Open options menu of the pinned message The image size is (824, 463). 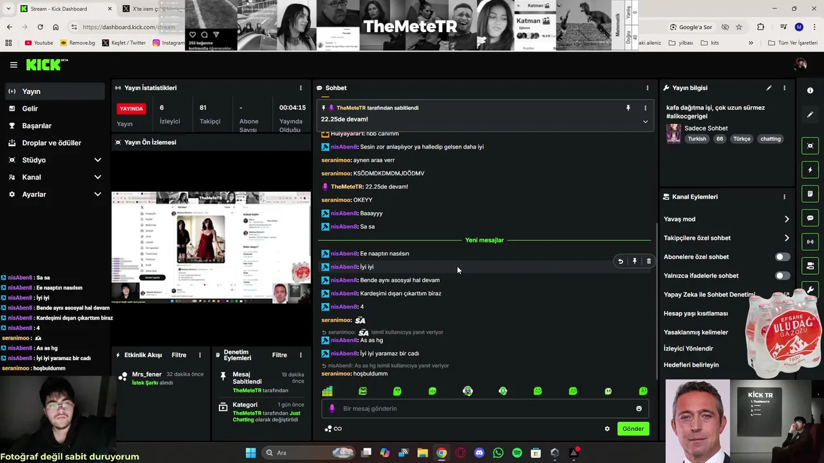[x=645, y=108]
